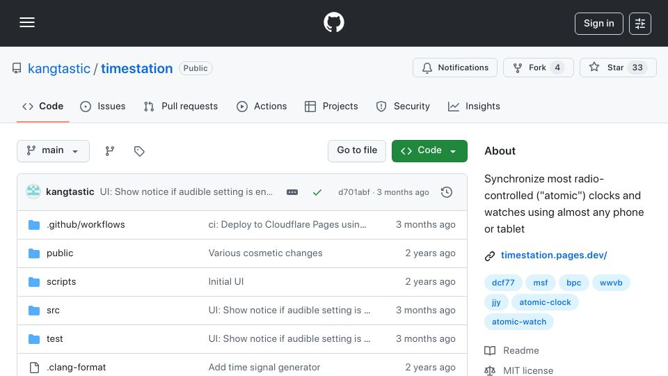Select the msf topic tag

point(541,283)
